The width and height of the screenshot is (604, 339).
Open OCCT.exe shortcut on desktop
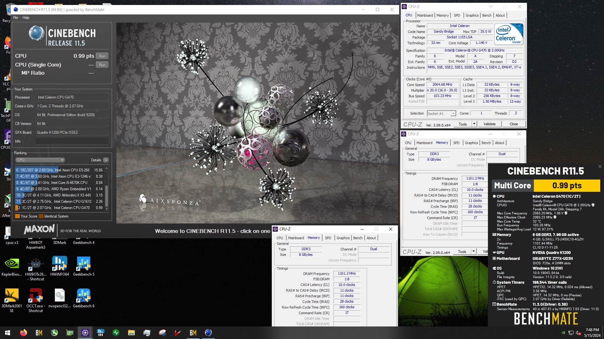(36, 300)
